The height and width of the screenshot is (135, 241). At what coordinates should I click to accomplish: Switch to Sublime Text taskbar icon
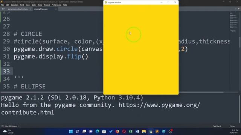click(x=157, y=132)
